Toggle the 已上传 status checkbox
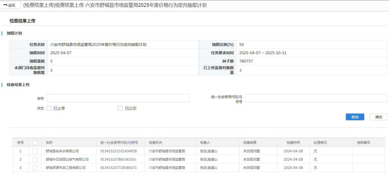This screenshot has width=389, height=174. [49, 108]
